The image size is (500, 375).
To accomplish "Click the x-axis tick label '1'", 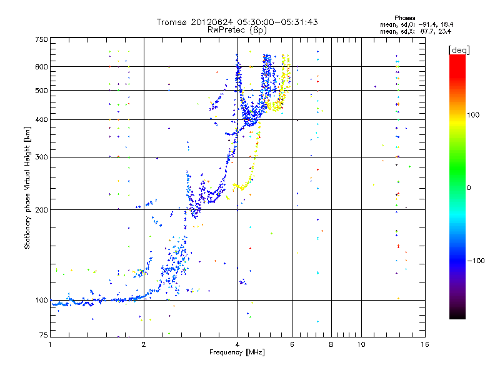I will point(50,344).
